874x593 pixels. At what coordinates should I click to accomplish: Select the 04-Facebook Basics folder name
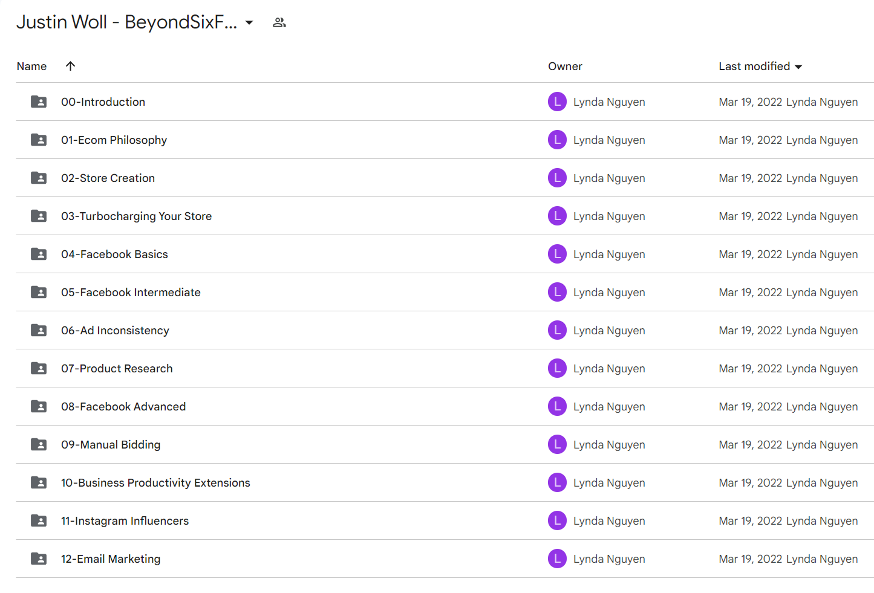click(x=114, y=254)
